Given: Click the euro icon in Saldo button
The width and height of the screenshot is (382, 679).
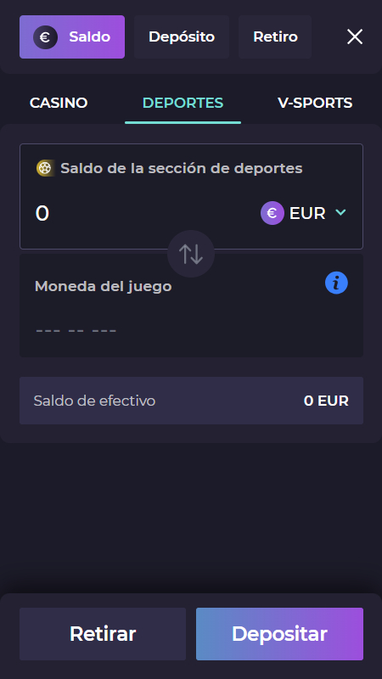Looking at the screenshot, I should tap(45, 37).
